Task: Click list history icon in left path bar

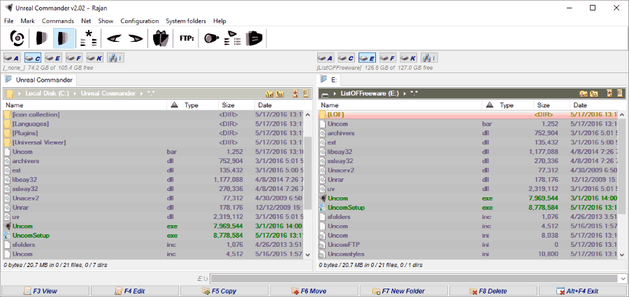Action: (x=305, y=93)
